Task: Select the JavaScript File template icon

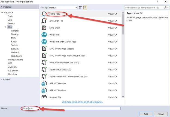Action: tap(44, 21)
